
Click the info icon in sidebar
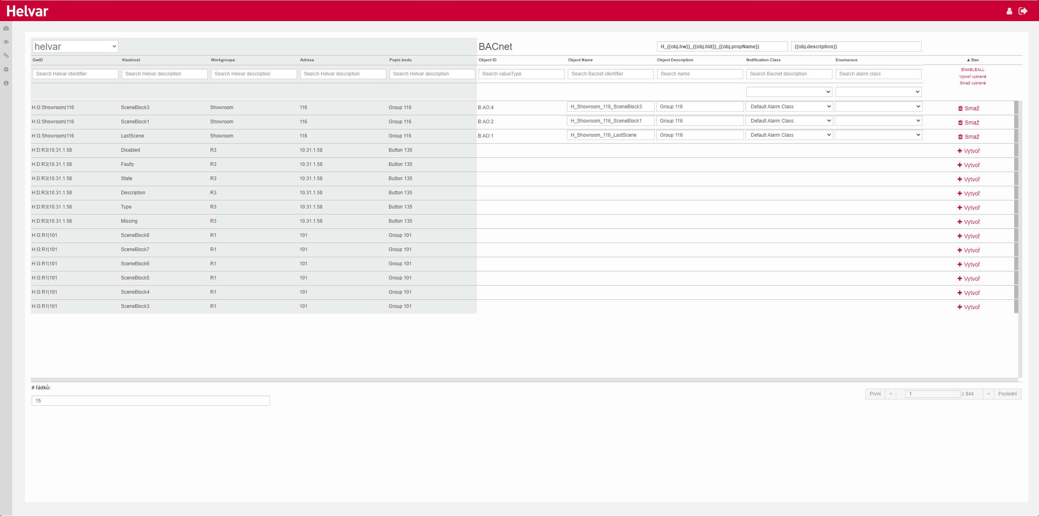click(x=6, y=83)
